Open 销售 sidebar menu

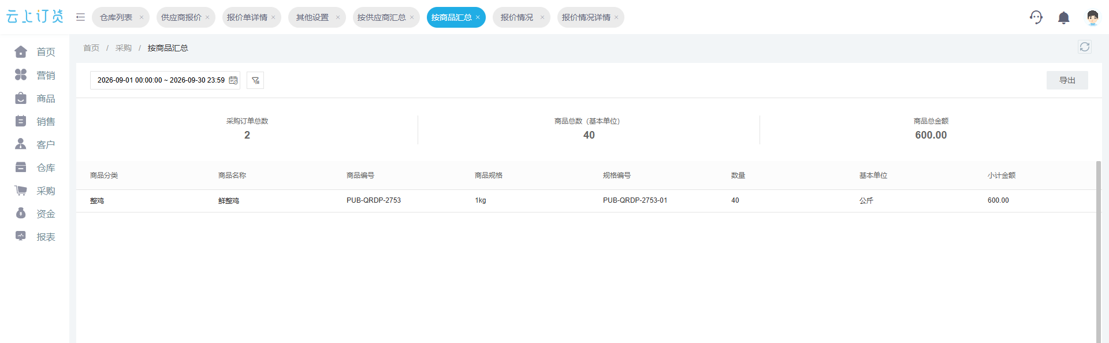pyautogui.click(x=35, y=121)
